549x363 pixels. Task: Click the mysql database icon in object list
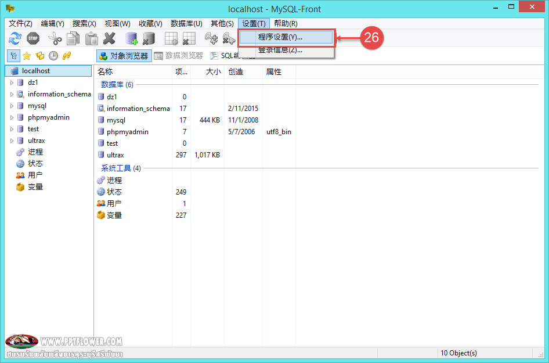[101, 120]
